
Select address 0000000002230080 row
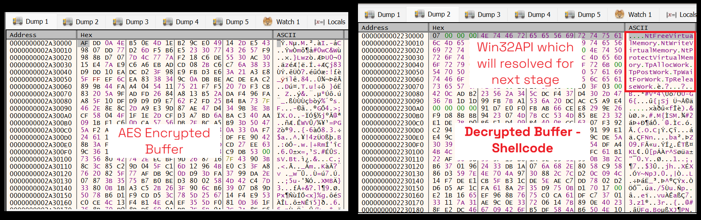click(x=393, y=94)
